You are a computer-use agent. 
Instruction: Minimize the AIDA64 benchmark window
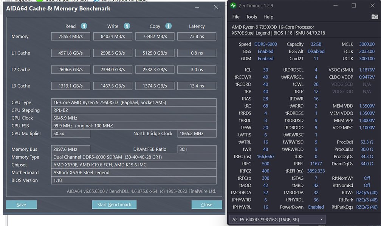(x=197, y=8)
